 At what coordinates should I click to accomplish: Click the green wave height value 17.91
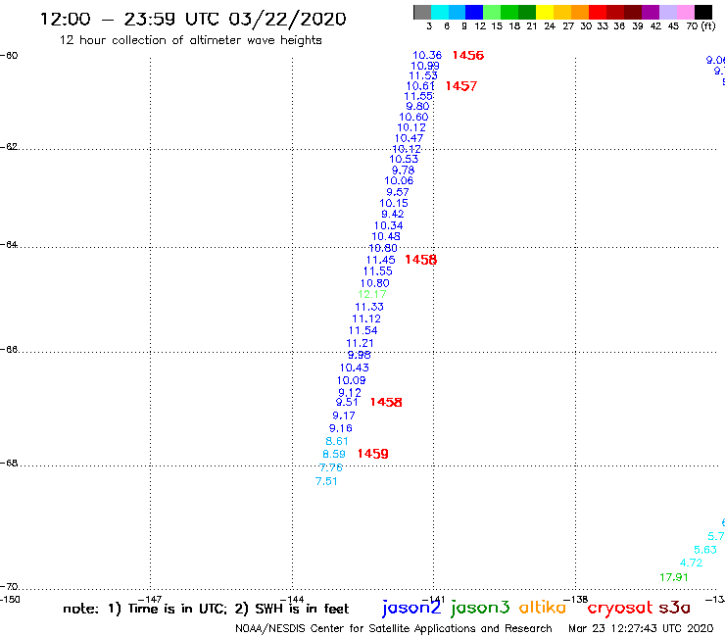[x=674, y=577]
